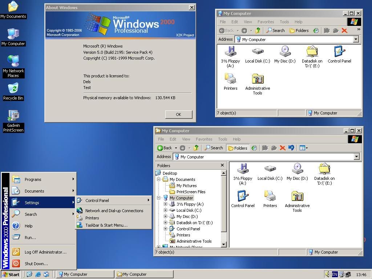Open Administrative Tools in upper My Computer window
372x279 pixels.
(x=258, y=84)
